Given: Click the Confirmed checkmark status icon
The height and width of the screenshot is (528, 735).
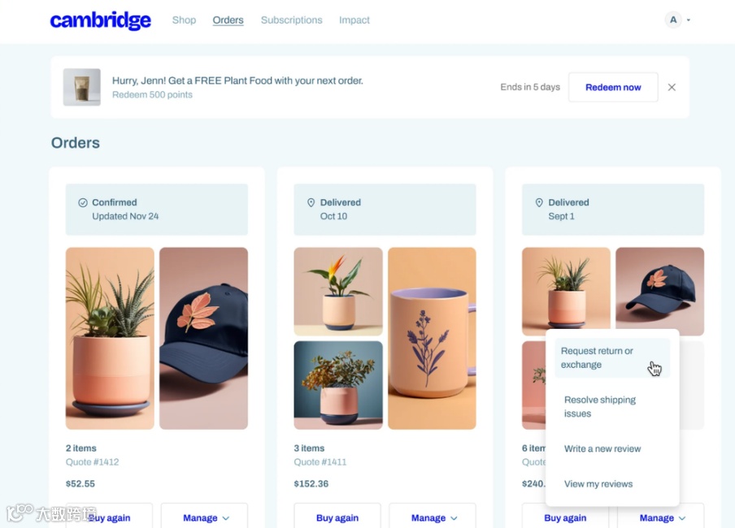Looking at the screenshot, I should tap(82, 202).
